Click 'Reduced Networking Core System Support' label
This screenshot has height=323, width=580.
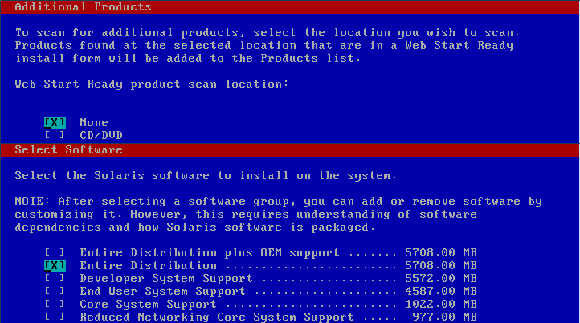217,317
